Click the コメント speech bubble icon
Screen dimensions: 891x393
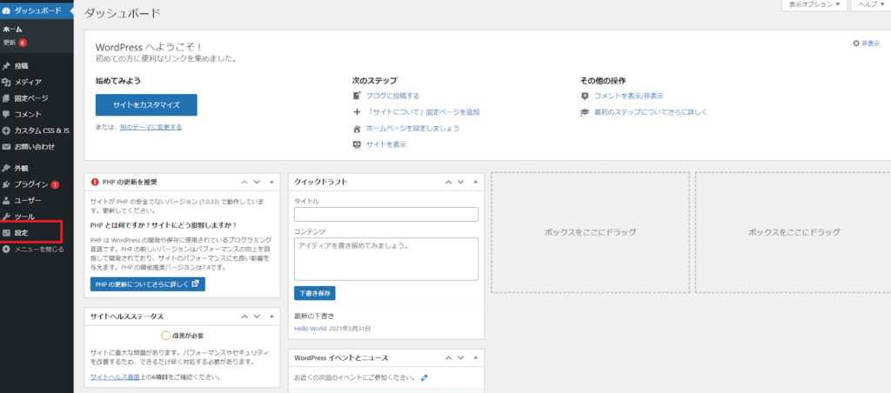(7, 114)
